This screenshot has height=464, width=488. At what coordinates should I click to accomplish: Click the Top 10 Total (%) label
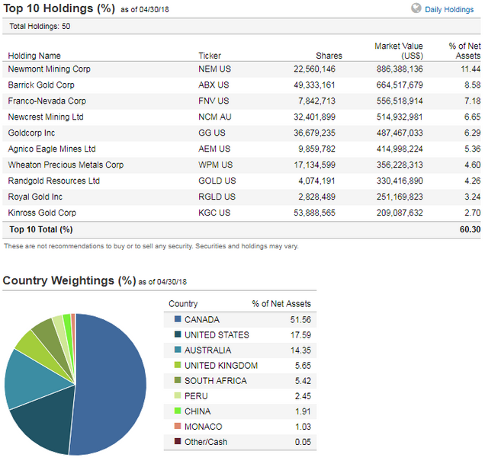40,229
